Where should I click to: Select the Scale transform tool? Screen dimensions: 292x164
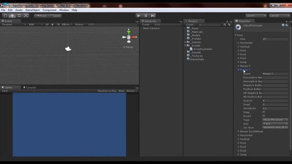[26, 16]
